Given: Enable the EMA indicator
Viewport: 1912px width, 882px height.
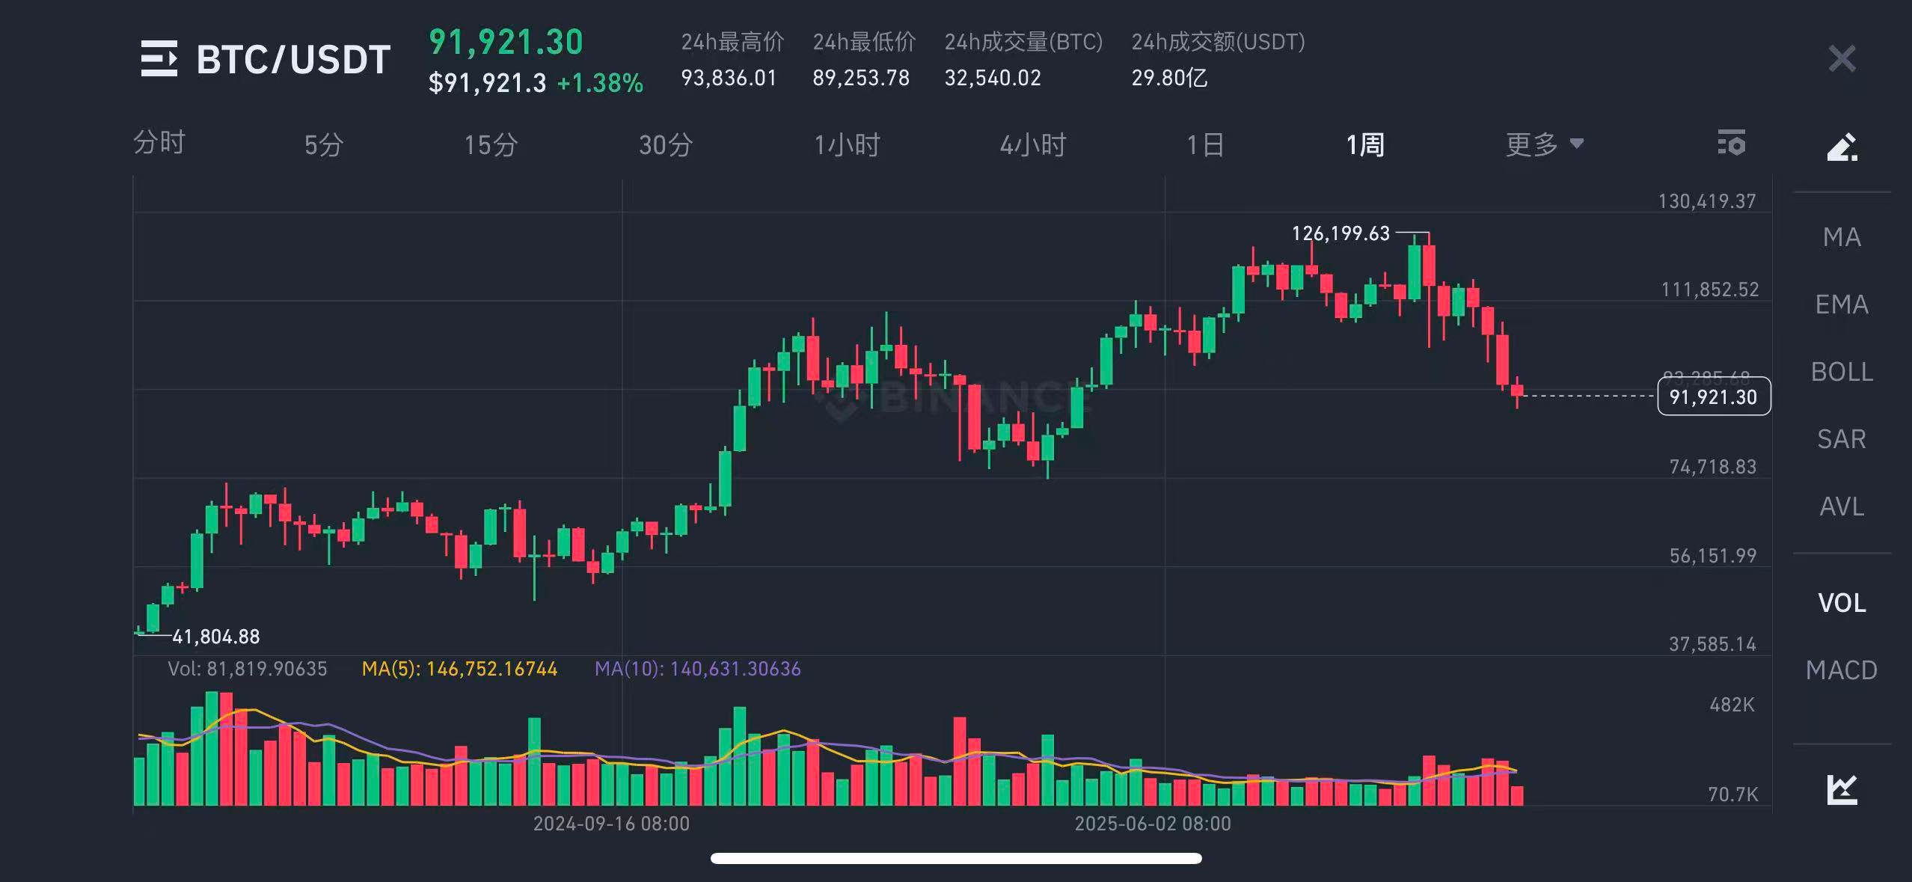Looking at the screenshot, I should pyautogui.click(x=1841, y=305).
